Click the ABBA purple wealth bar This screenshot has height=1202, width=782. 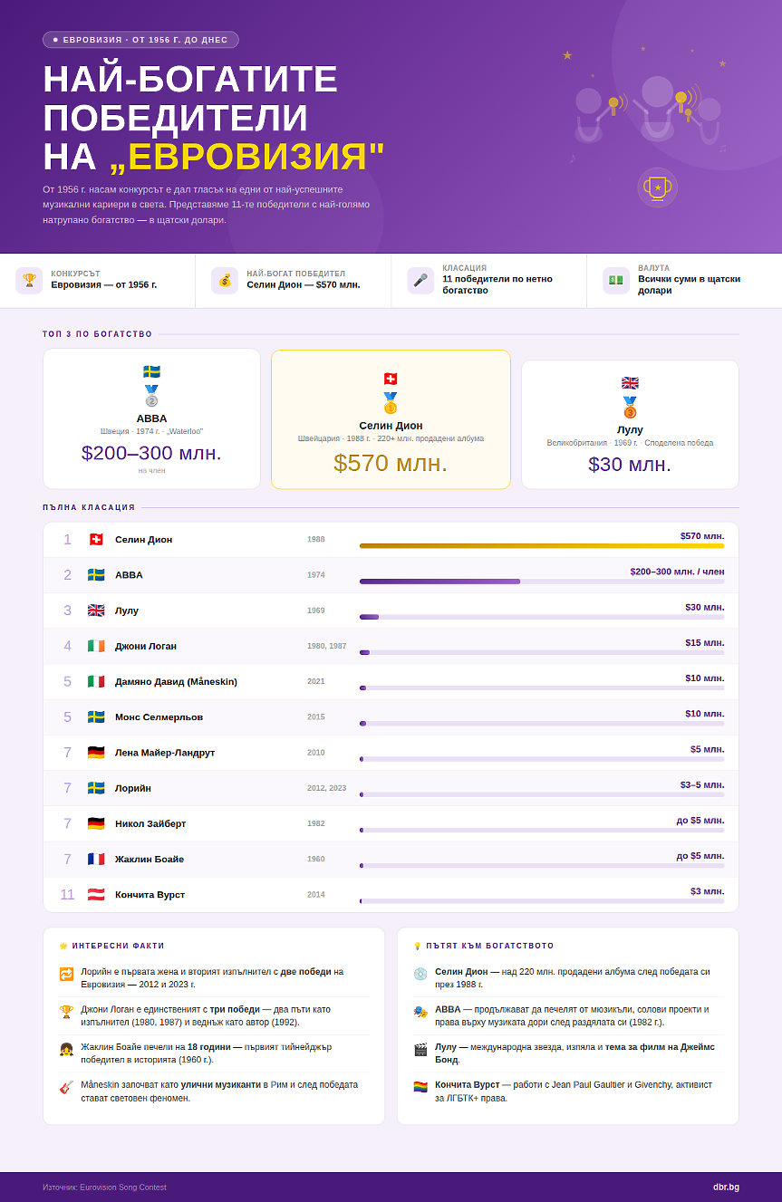(440, 582)
